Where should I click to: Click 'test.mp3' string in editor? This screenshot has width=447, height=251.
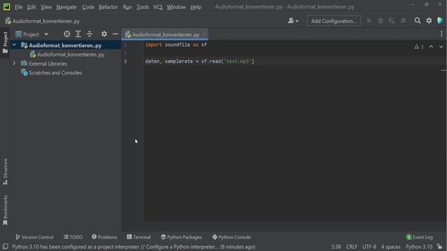tap(237, 61)
